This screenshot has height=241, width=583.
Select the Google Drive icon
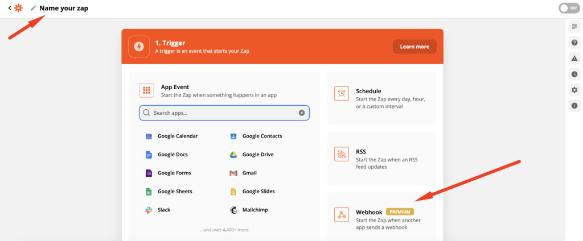point(233,155)
